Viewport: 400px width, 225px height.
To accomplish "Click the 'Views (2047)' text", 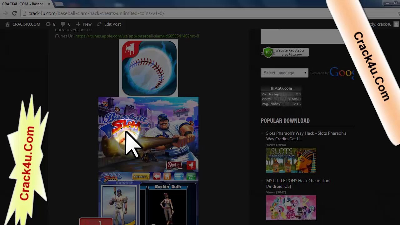I will click(276, 192).
